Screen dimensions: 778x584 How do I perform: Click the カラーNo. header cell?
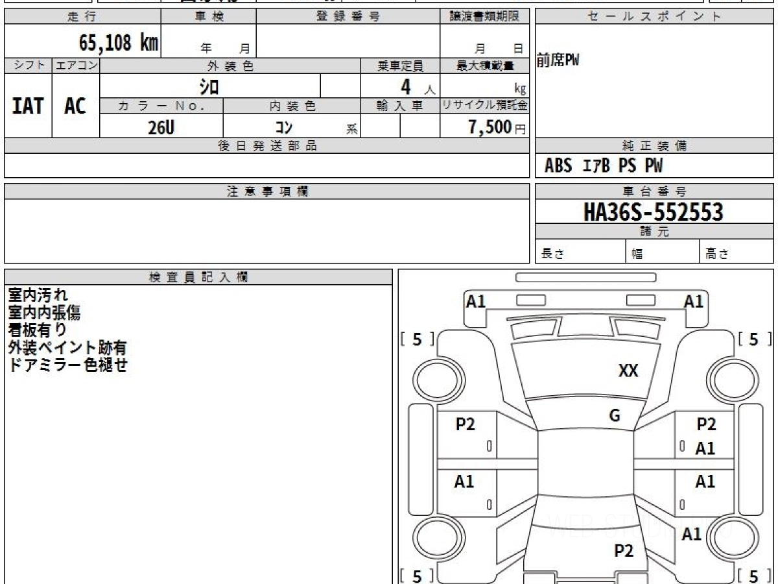coord(161,106)
